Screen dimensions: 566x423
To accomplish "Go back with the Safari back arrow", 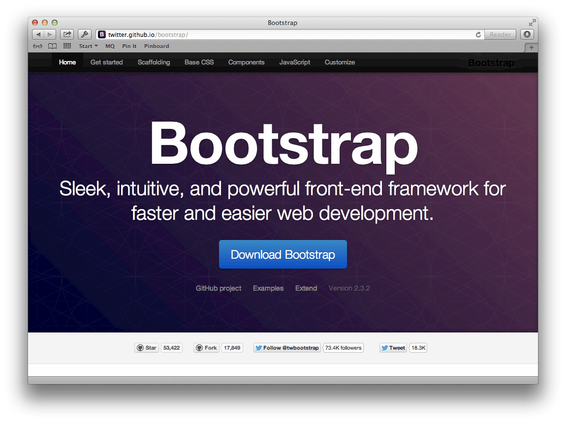I will click(x=38, y=34).
